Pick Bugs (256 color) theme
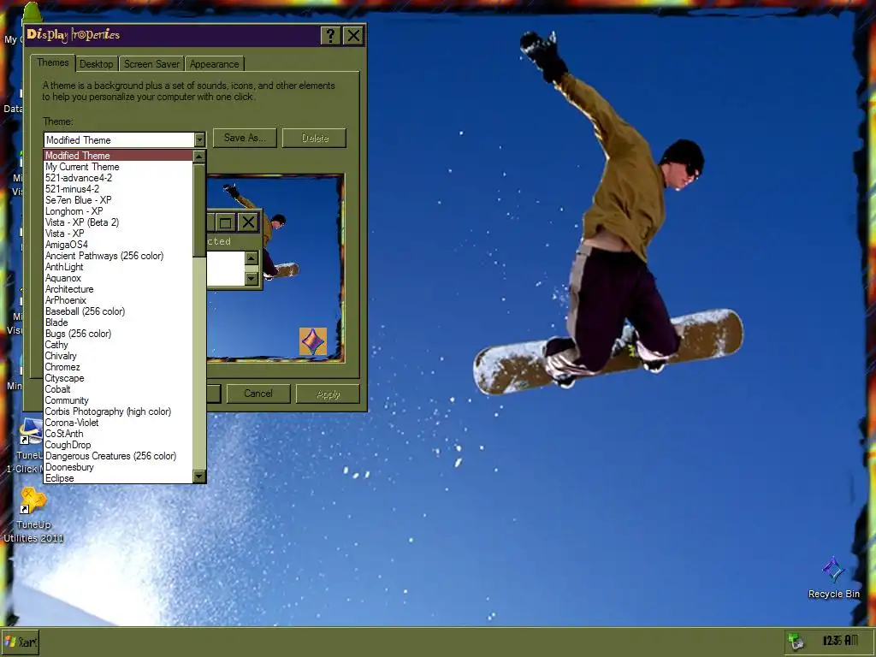The width and height of the screenshot is (876, 657). (x=118, y=334)
